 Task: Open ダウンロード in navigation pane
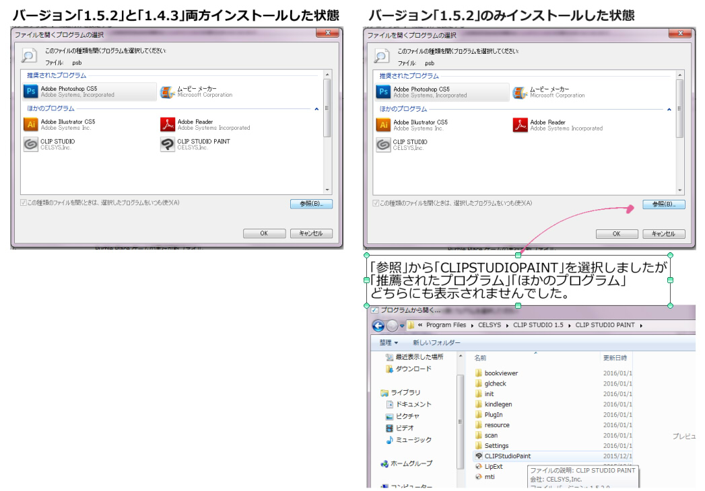tap(409, 369)
